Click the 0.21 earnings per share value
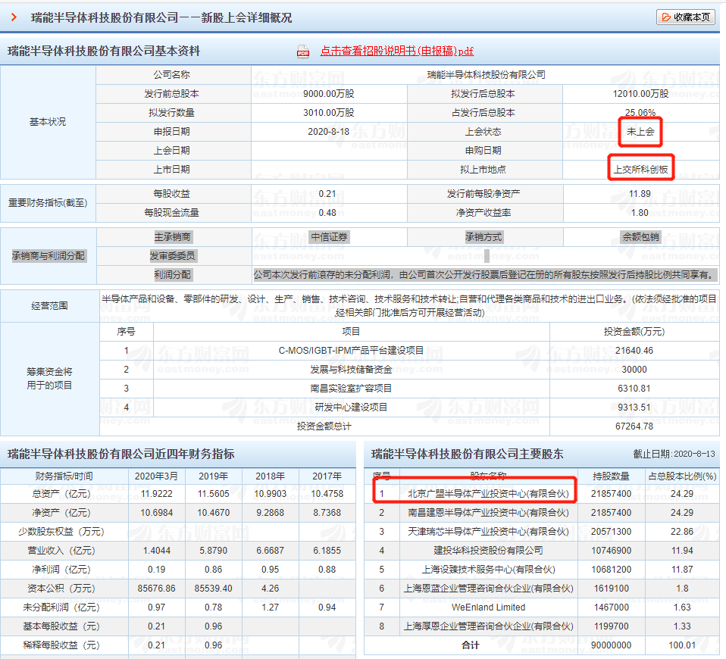The height and width of the screenshot is (659, 726). pyautogui.click(x=327, y=193)
